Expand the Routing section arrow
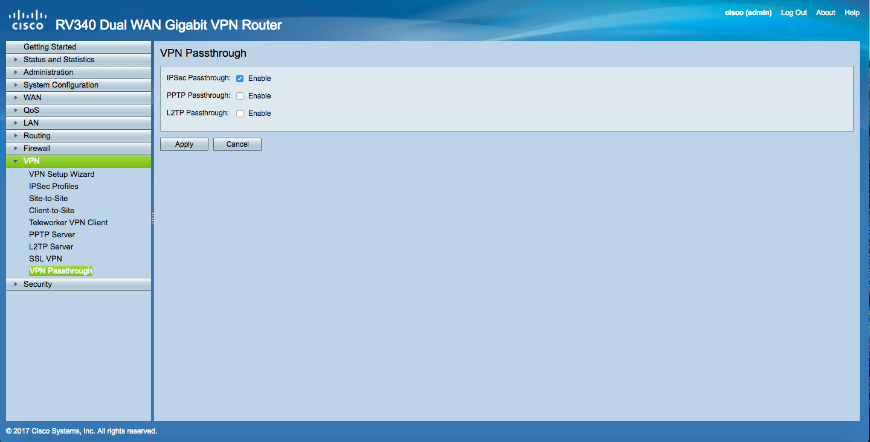Screen dimensions: 870x442 point(16,136)
